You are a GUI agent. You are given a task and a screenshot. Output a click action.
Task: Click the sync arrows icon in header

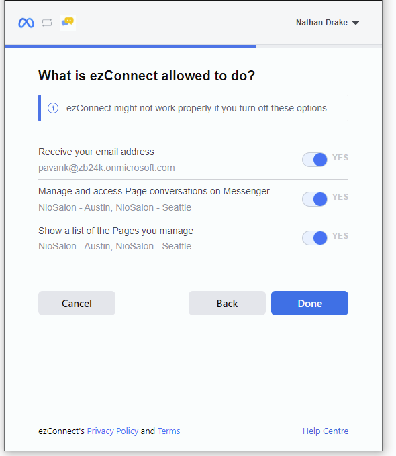tap(47, 23)
